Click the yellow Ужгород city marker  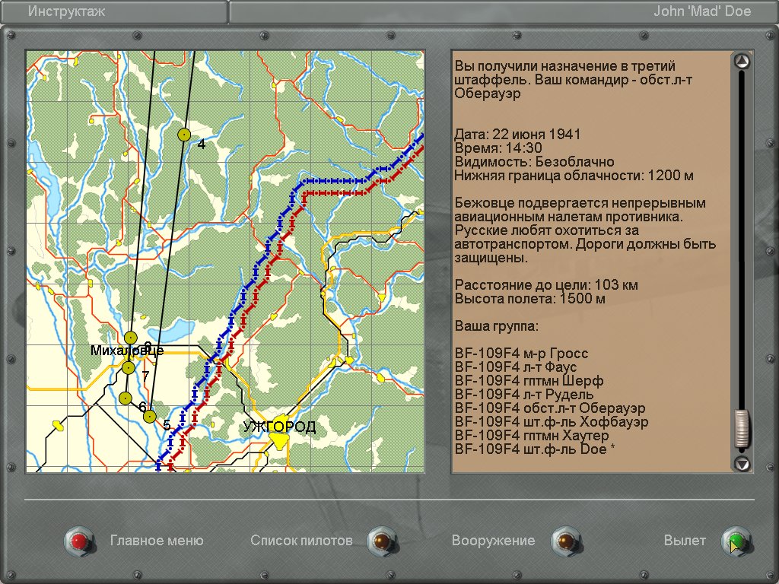click(x=280, y=440)
